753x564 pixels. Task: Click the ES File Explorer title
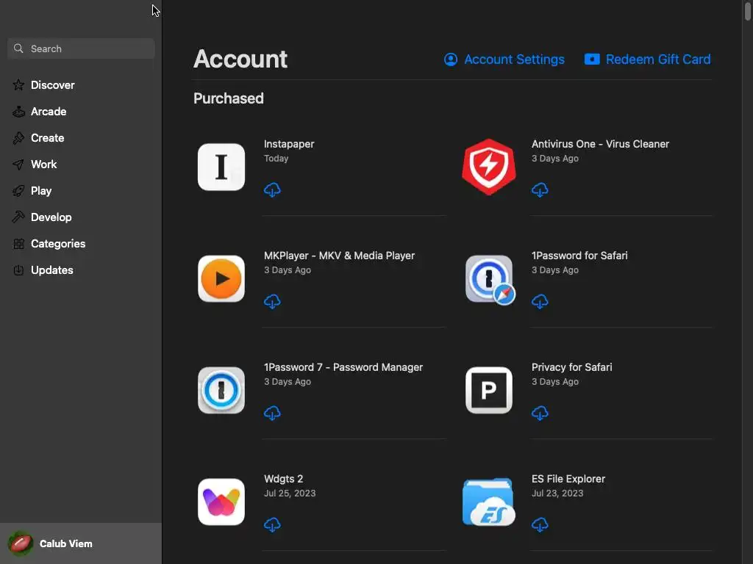tap(568, 479)
